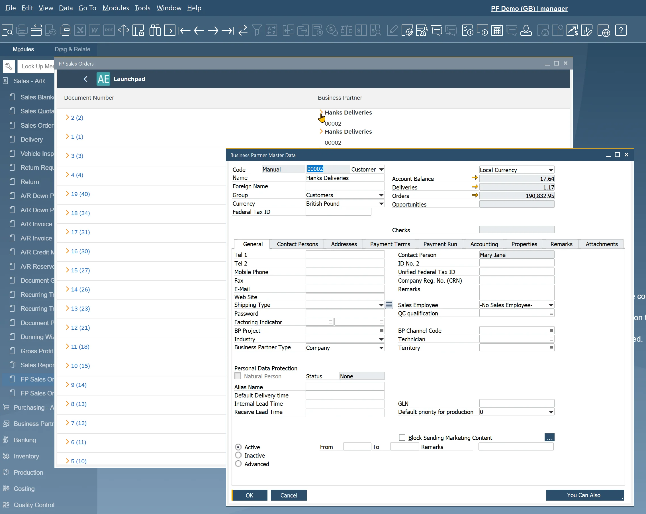646x514 pixels.
Task: Click next record right arrow icon
Action: pyautogui.click(x=213, y=30)
